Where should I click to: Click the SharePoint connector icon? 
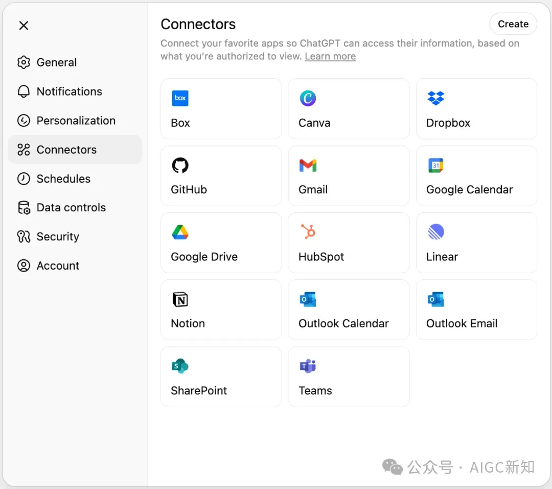coord(180,366)
